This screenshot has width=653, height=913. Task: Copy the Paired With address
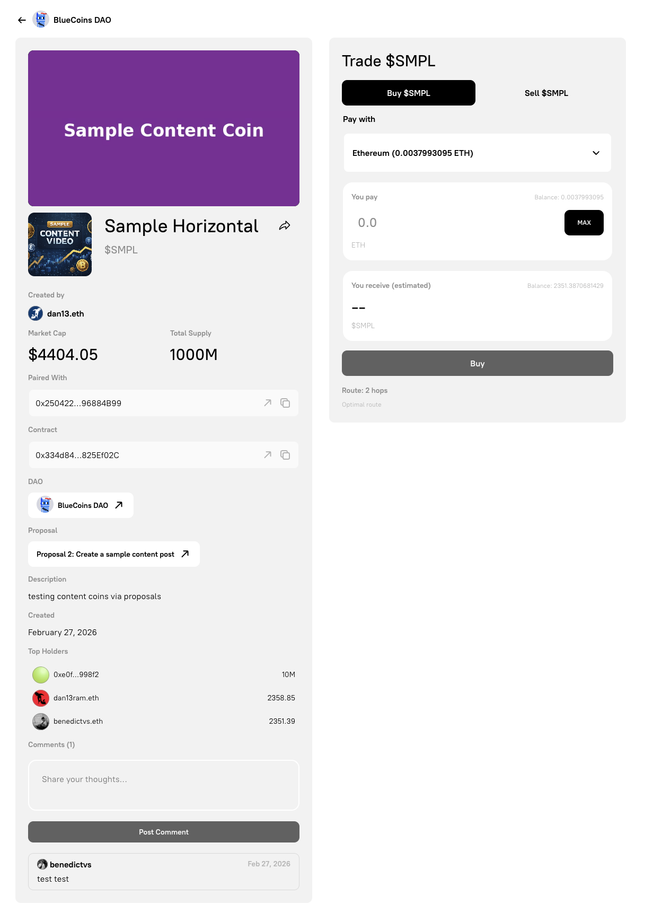tap(286, 403)
